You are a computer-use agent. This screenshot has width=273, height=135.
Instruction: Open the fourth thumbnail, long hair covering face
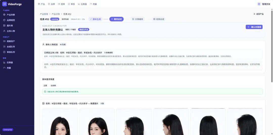click(171, 122)
